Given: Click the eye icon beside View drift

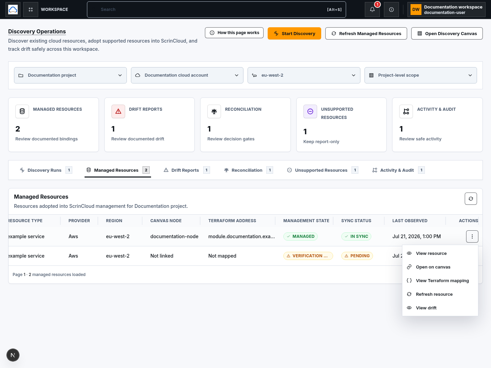Looking at the screenshot, I should [409, 308].
